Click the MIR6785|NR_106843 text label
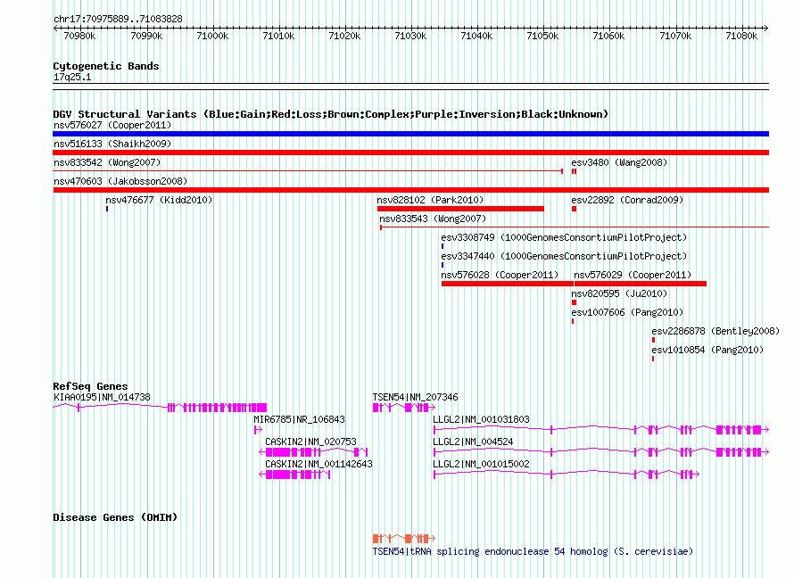The height and width of the screenshot is (578, 794). pyautogui.click(x=299, y=419)
